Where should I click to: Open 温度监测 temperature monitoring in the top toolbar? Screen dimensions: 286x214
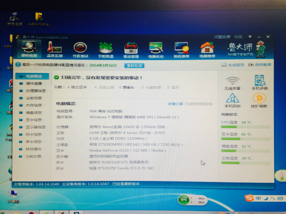pos(54,49)
